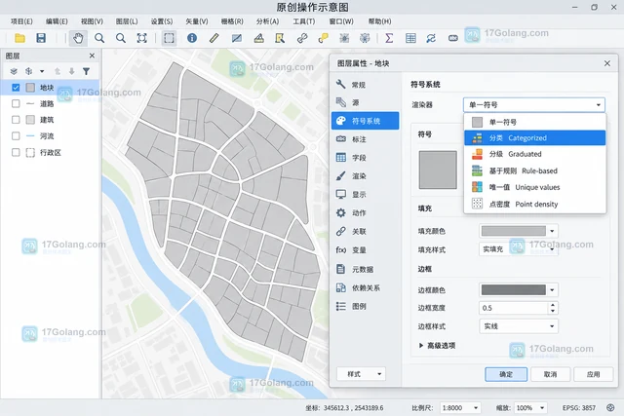The height and width of the screenshot is (416, 624).
Task: Open the 常规 wrench section
Action: coord(366,85)
